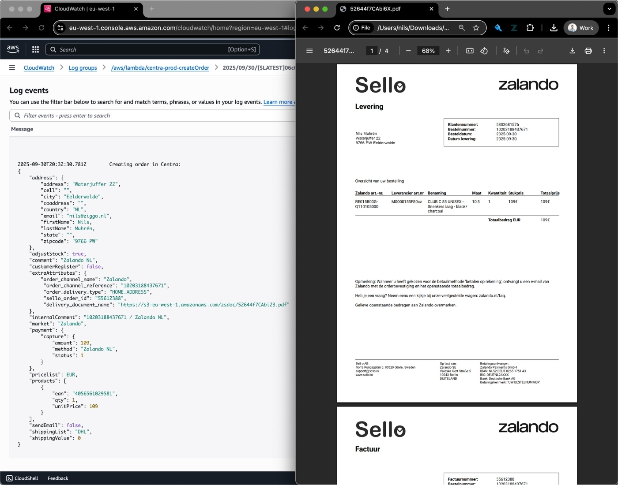Open Chrome downloads from the toolbar

[x=554, y=28]
